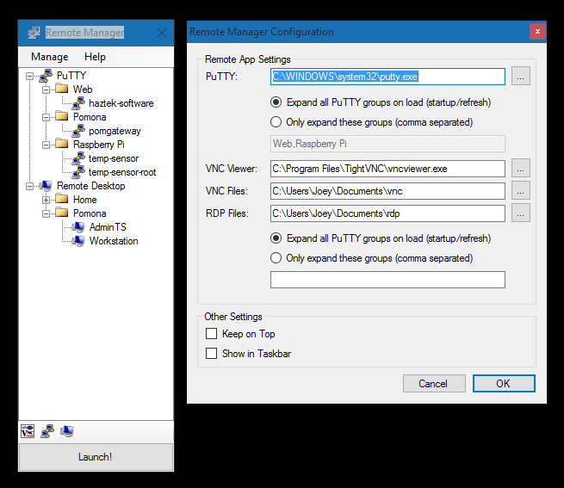Select first Expand all PuTTY groups radio
The image size is (564, 488).
pos(276,102)
